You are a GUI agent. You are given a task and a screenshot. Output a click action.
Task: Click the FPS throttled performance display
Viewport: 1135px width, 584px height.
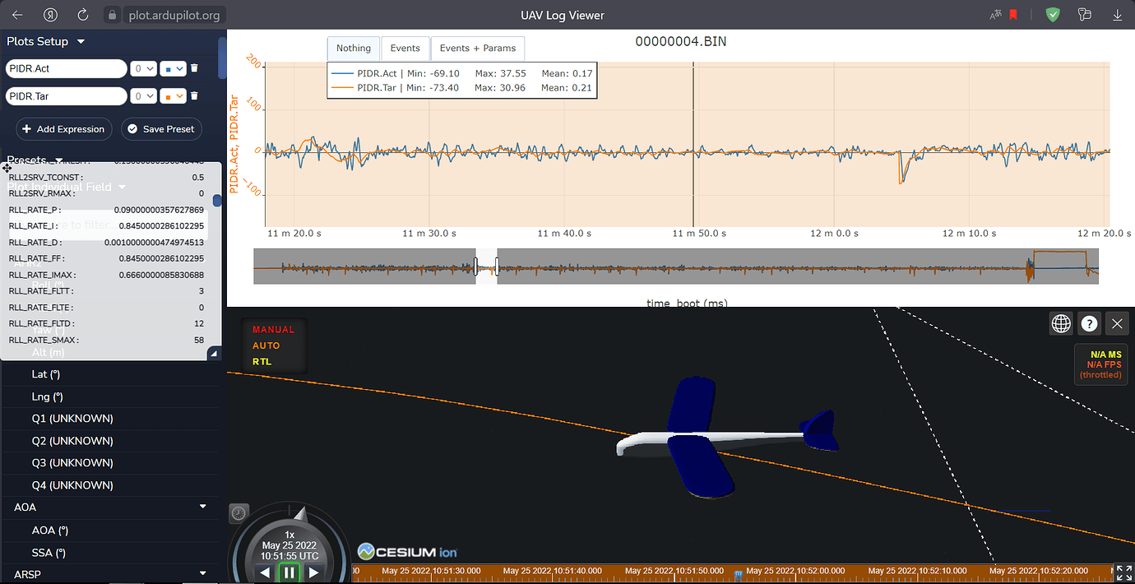click(1100, 364)
